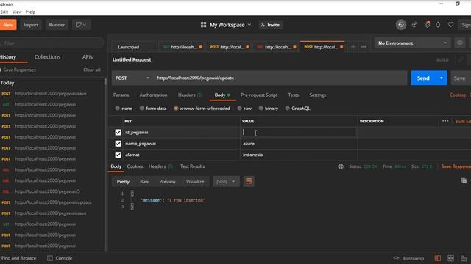Click the environment quick look eye icon
Screen dimensions: 471x264
click(x=460, y=43)
